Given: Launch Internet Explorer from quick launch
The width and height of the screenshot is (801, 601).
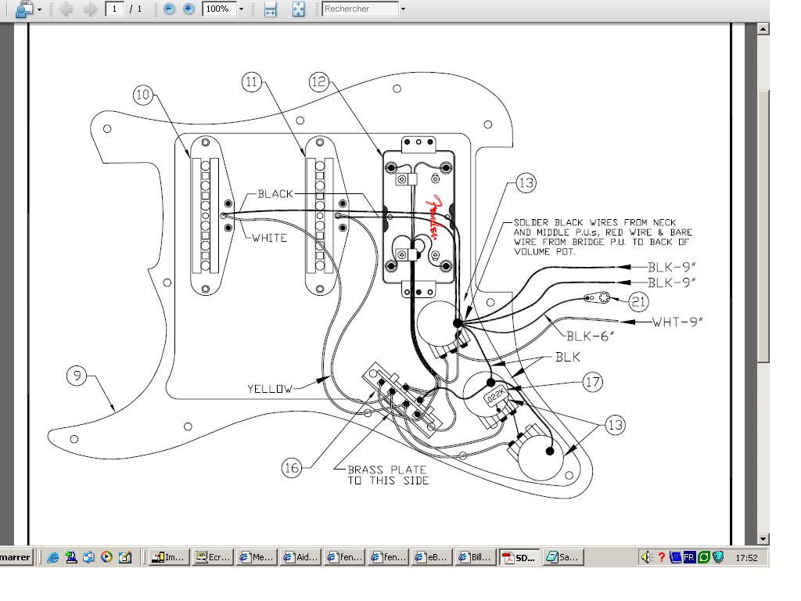Looking at the screenshot, I should pos(52,557).
